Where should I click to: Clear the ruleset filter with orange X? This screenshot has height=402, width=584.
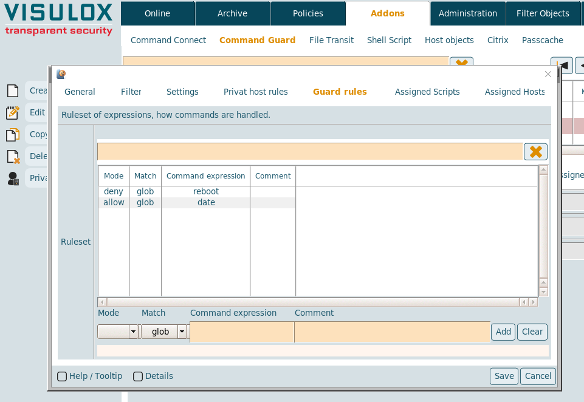535,152
